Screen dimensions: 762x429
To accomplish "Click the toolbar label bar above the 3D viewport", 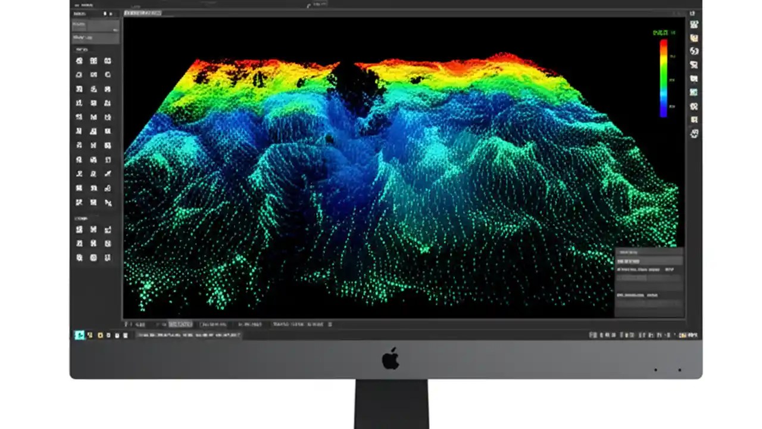I will [143, 13].
